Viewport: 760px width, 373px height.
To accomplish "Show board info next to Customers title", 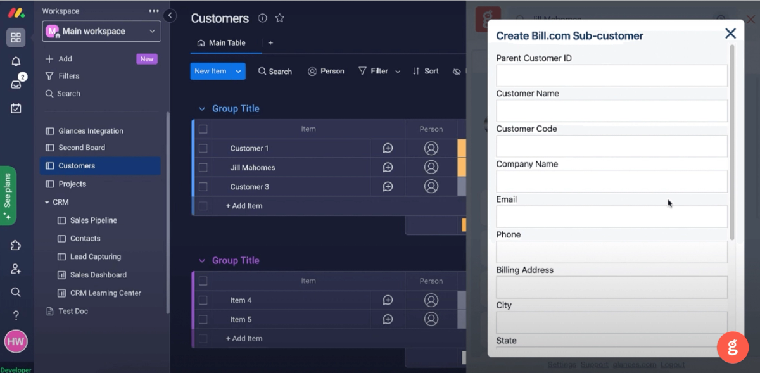I will pos(263,18).
